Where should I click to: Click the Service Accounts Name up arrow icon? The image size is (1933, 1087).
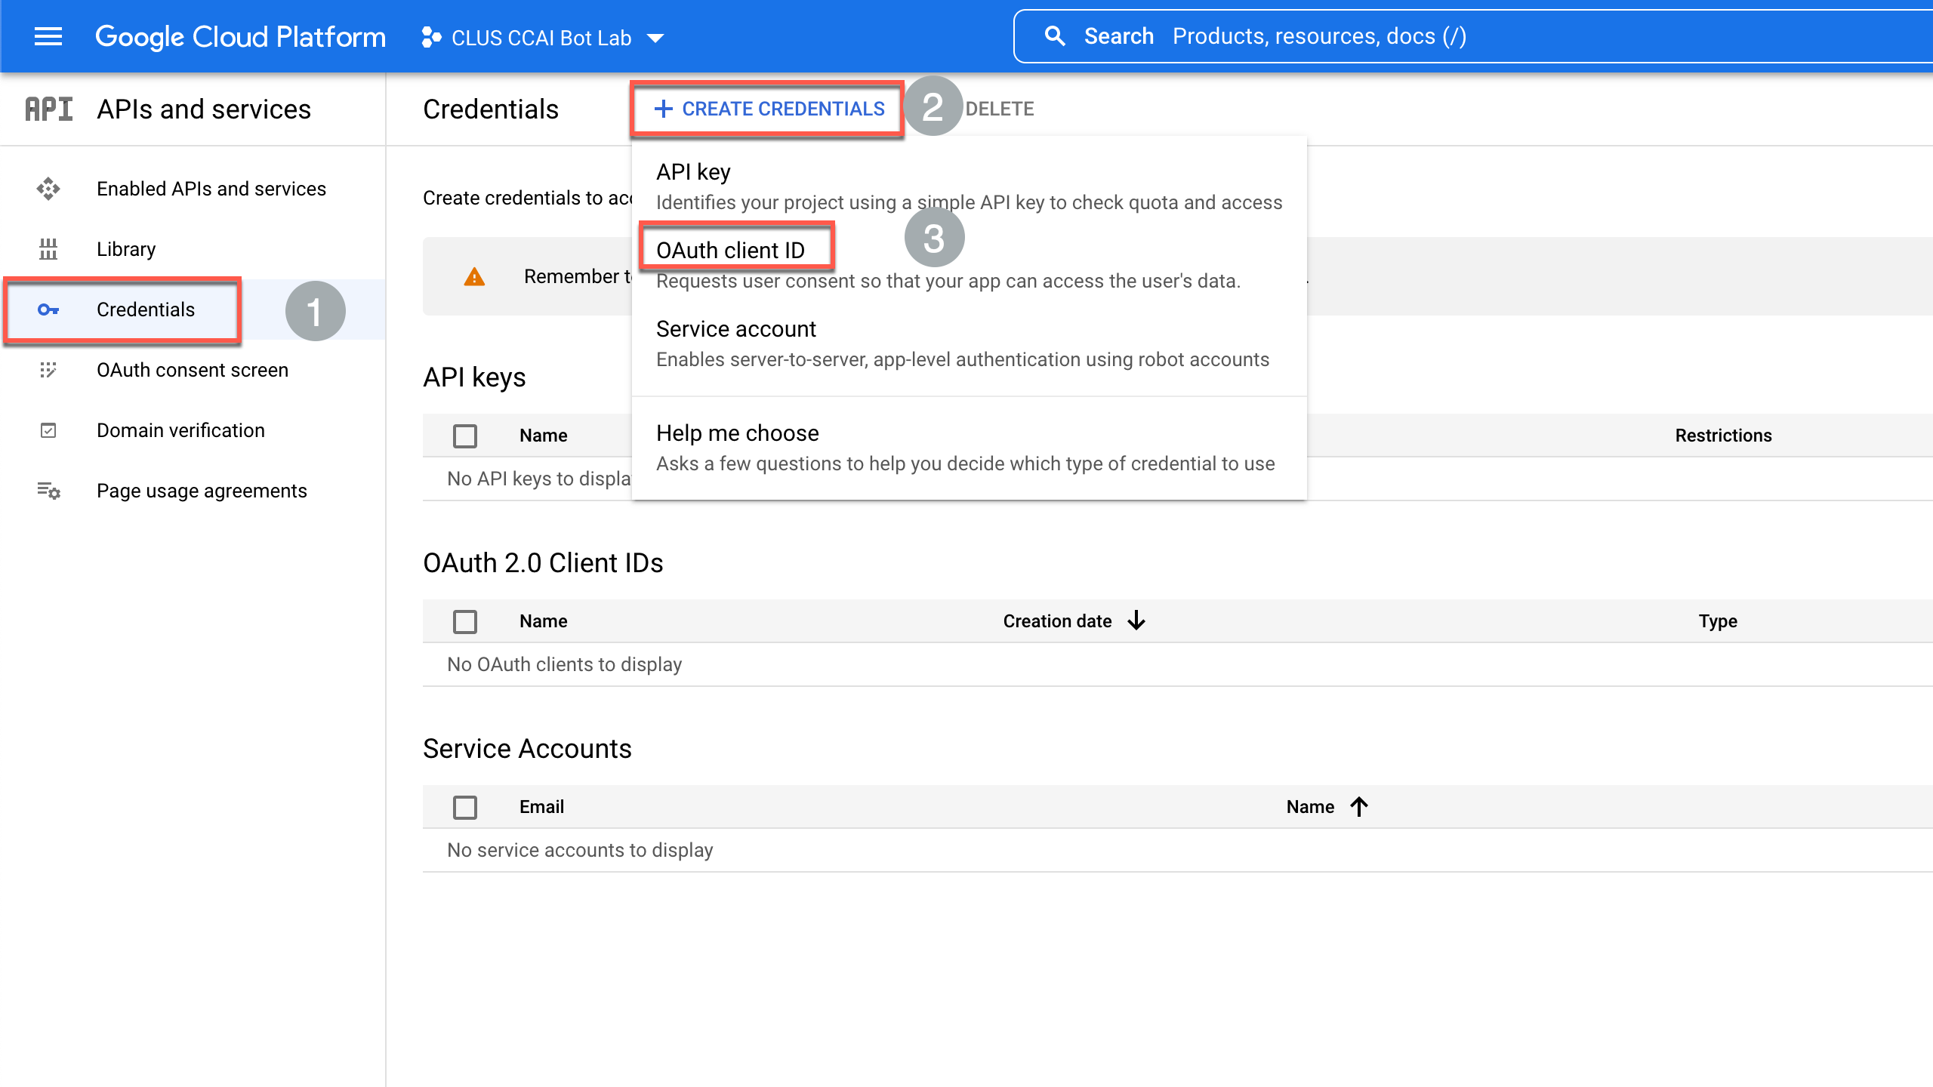tap(1359, 807)
